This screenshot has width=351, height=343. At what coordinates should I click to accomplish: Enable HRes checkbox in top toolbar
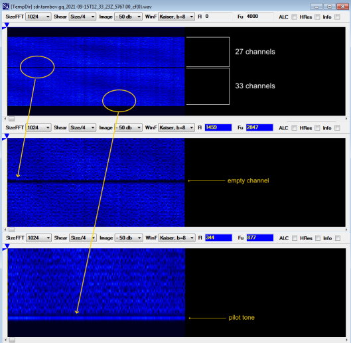(317, 17)
